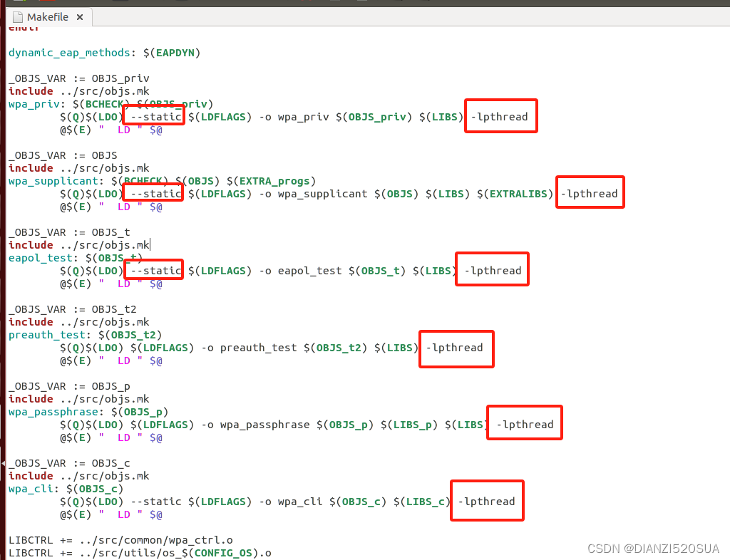Click the boxed --static flag in the wpa_supplicant rule

[x=152, y=192]
